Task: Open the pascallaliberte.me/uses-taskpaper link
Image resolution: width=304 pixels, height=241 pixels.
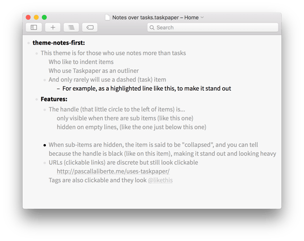Action: coord(113,171)
